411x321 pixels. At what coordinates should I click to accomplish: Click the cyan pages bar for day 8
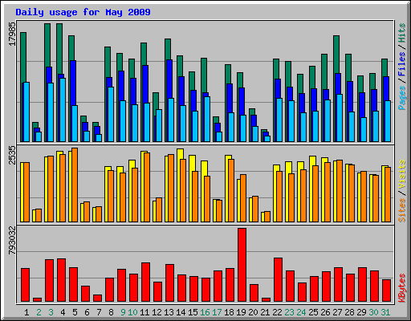point(111,114)
